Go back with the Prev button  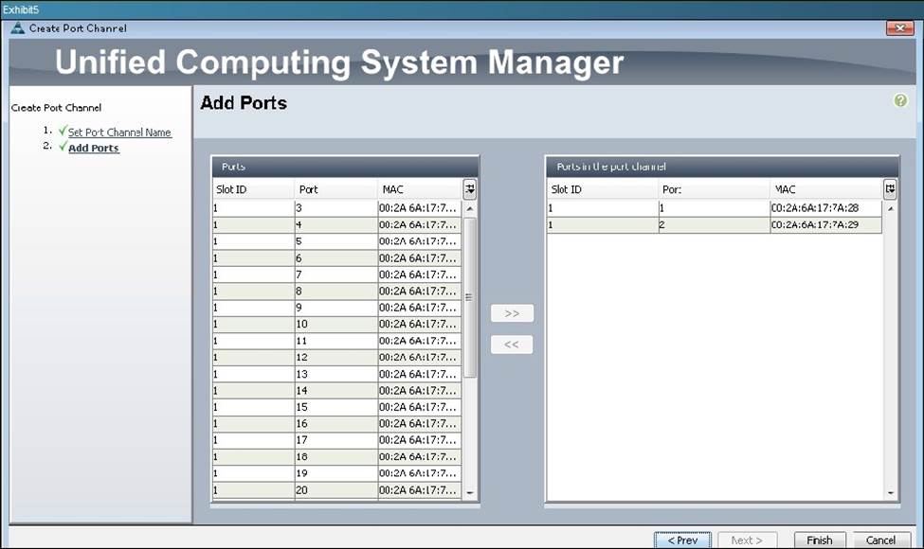[682, 540]
